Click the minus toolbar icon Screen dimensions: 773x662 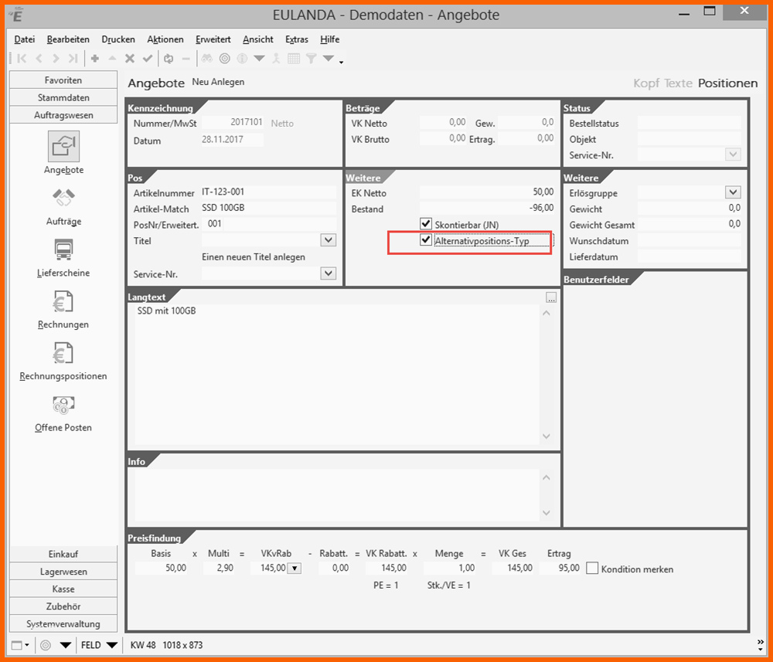pyautogui.click(x=186, y=59)
